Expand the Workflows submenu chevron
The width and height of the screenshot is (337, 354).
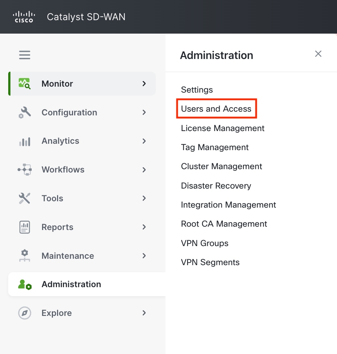tap(144, 170)
